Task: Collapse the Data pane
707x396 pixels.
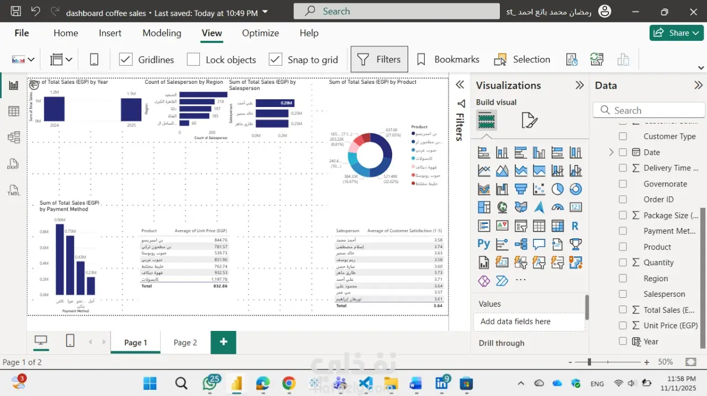Action: tap(698, 85)
